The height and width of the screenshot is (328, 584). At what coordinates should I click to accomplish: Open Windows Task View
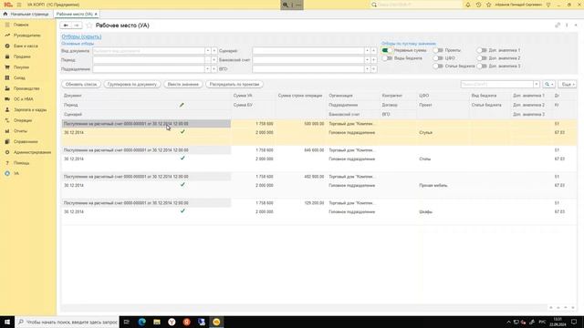(127, 322)
